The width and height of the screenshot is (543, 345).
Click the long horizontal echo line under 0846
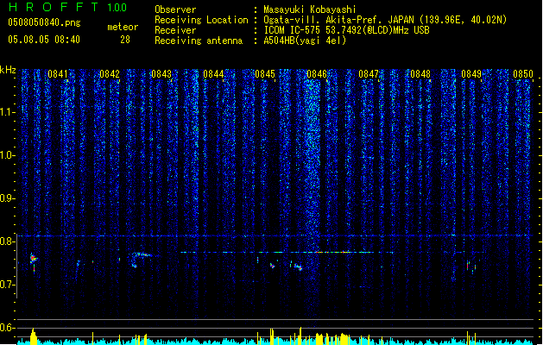287,252
